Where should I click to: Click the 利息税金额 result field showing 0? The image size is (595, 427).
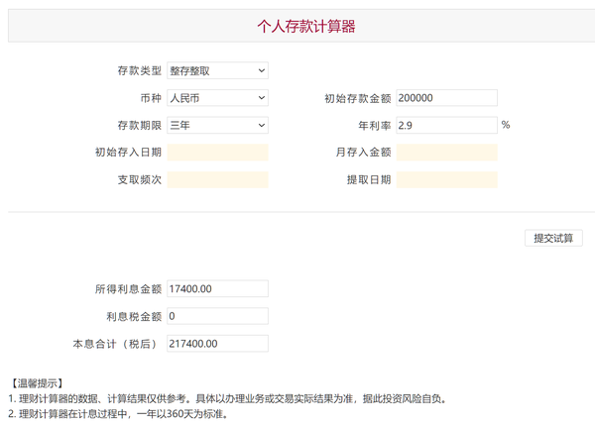click(217, 316)
